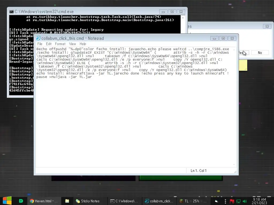Open the View menu in Notepad
This screenshot has height=205, width=274.
pyautogui.click(x=72, y=44)
